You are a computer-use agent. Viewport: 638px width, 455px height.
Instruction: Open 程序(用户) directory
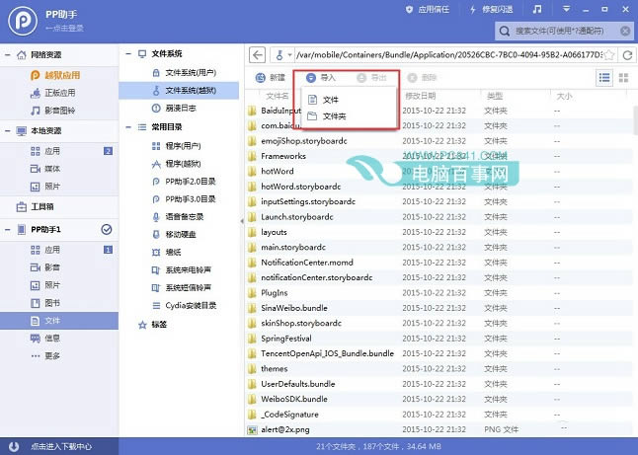176,146
